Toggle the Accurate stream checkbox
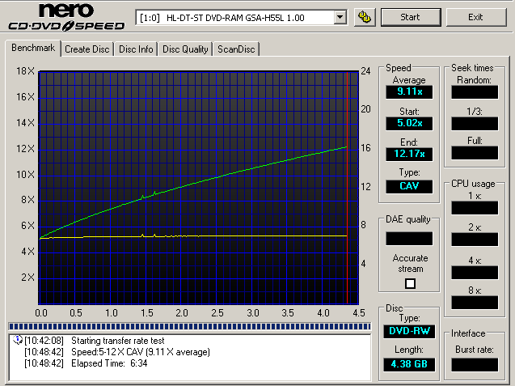This screenshot has width=515, height=386. tap(410, 283)
